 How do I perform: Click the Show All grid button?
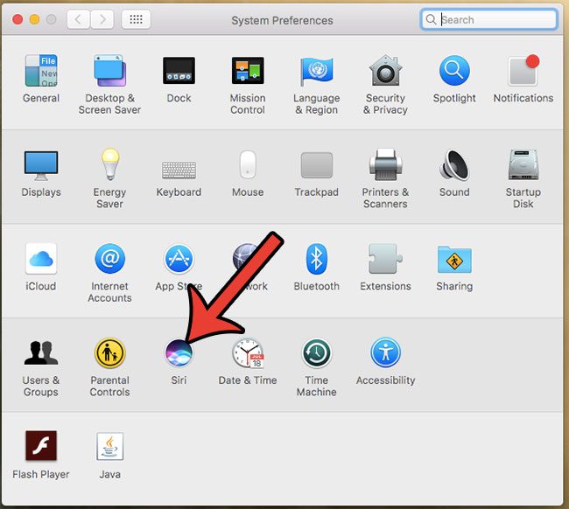[x=134, y=19]
